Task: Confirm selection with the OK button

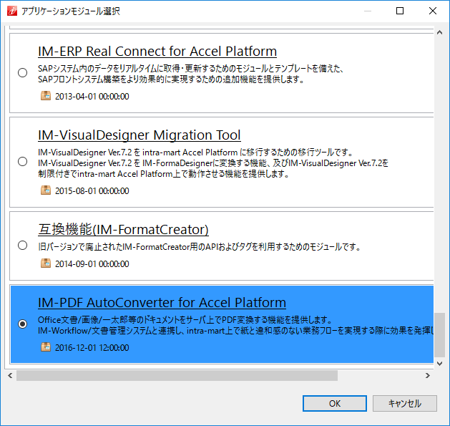Action: click(x=335, y=403)
